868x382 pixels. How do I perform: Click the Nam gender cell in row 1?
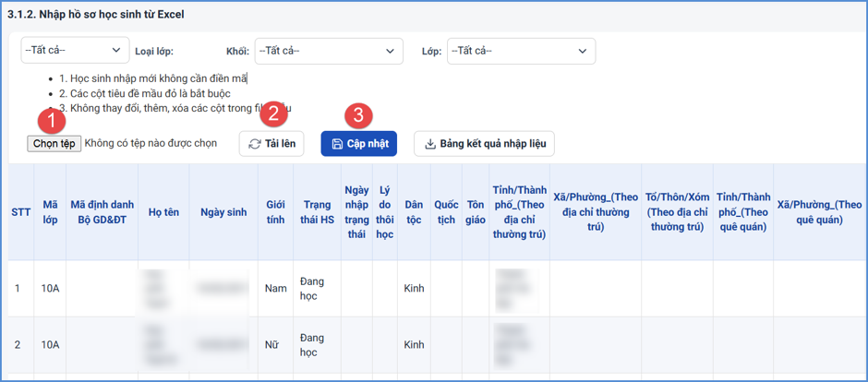(276, 288)
